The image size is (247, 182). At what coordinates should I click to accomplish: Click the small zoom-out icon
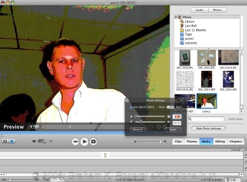pyautogui.click(x=131, y=117)
